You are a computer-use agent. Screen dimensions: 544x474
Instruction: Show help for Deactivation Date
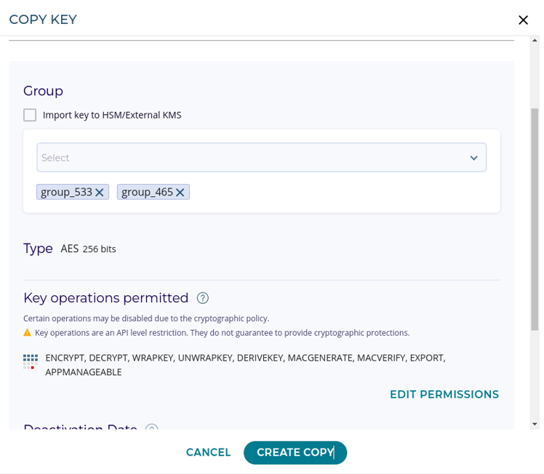151,429
